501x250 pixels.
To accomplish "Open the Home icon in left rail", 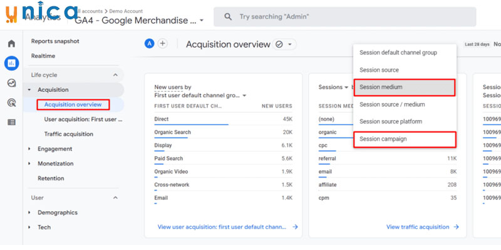I will (x=11, y=44).
